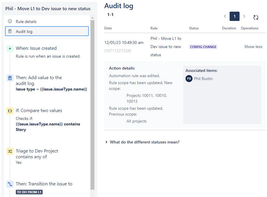Open Rule details in the sidebar
This screenshot has width=267, height=197.
click(x=47, y=22)
